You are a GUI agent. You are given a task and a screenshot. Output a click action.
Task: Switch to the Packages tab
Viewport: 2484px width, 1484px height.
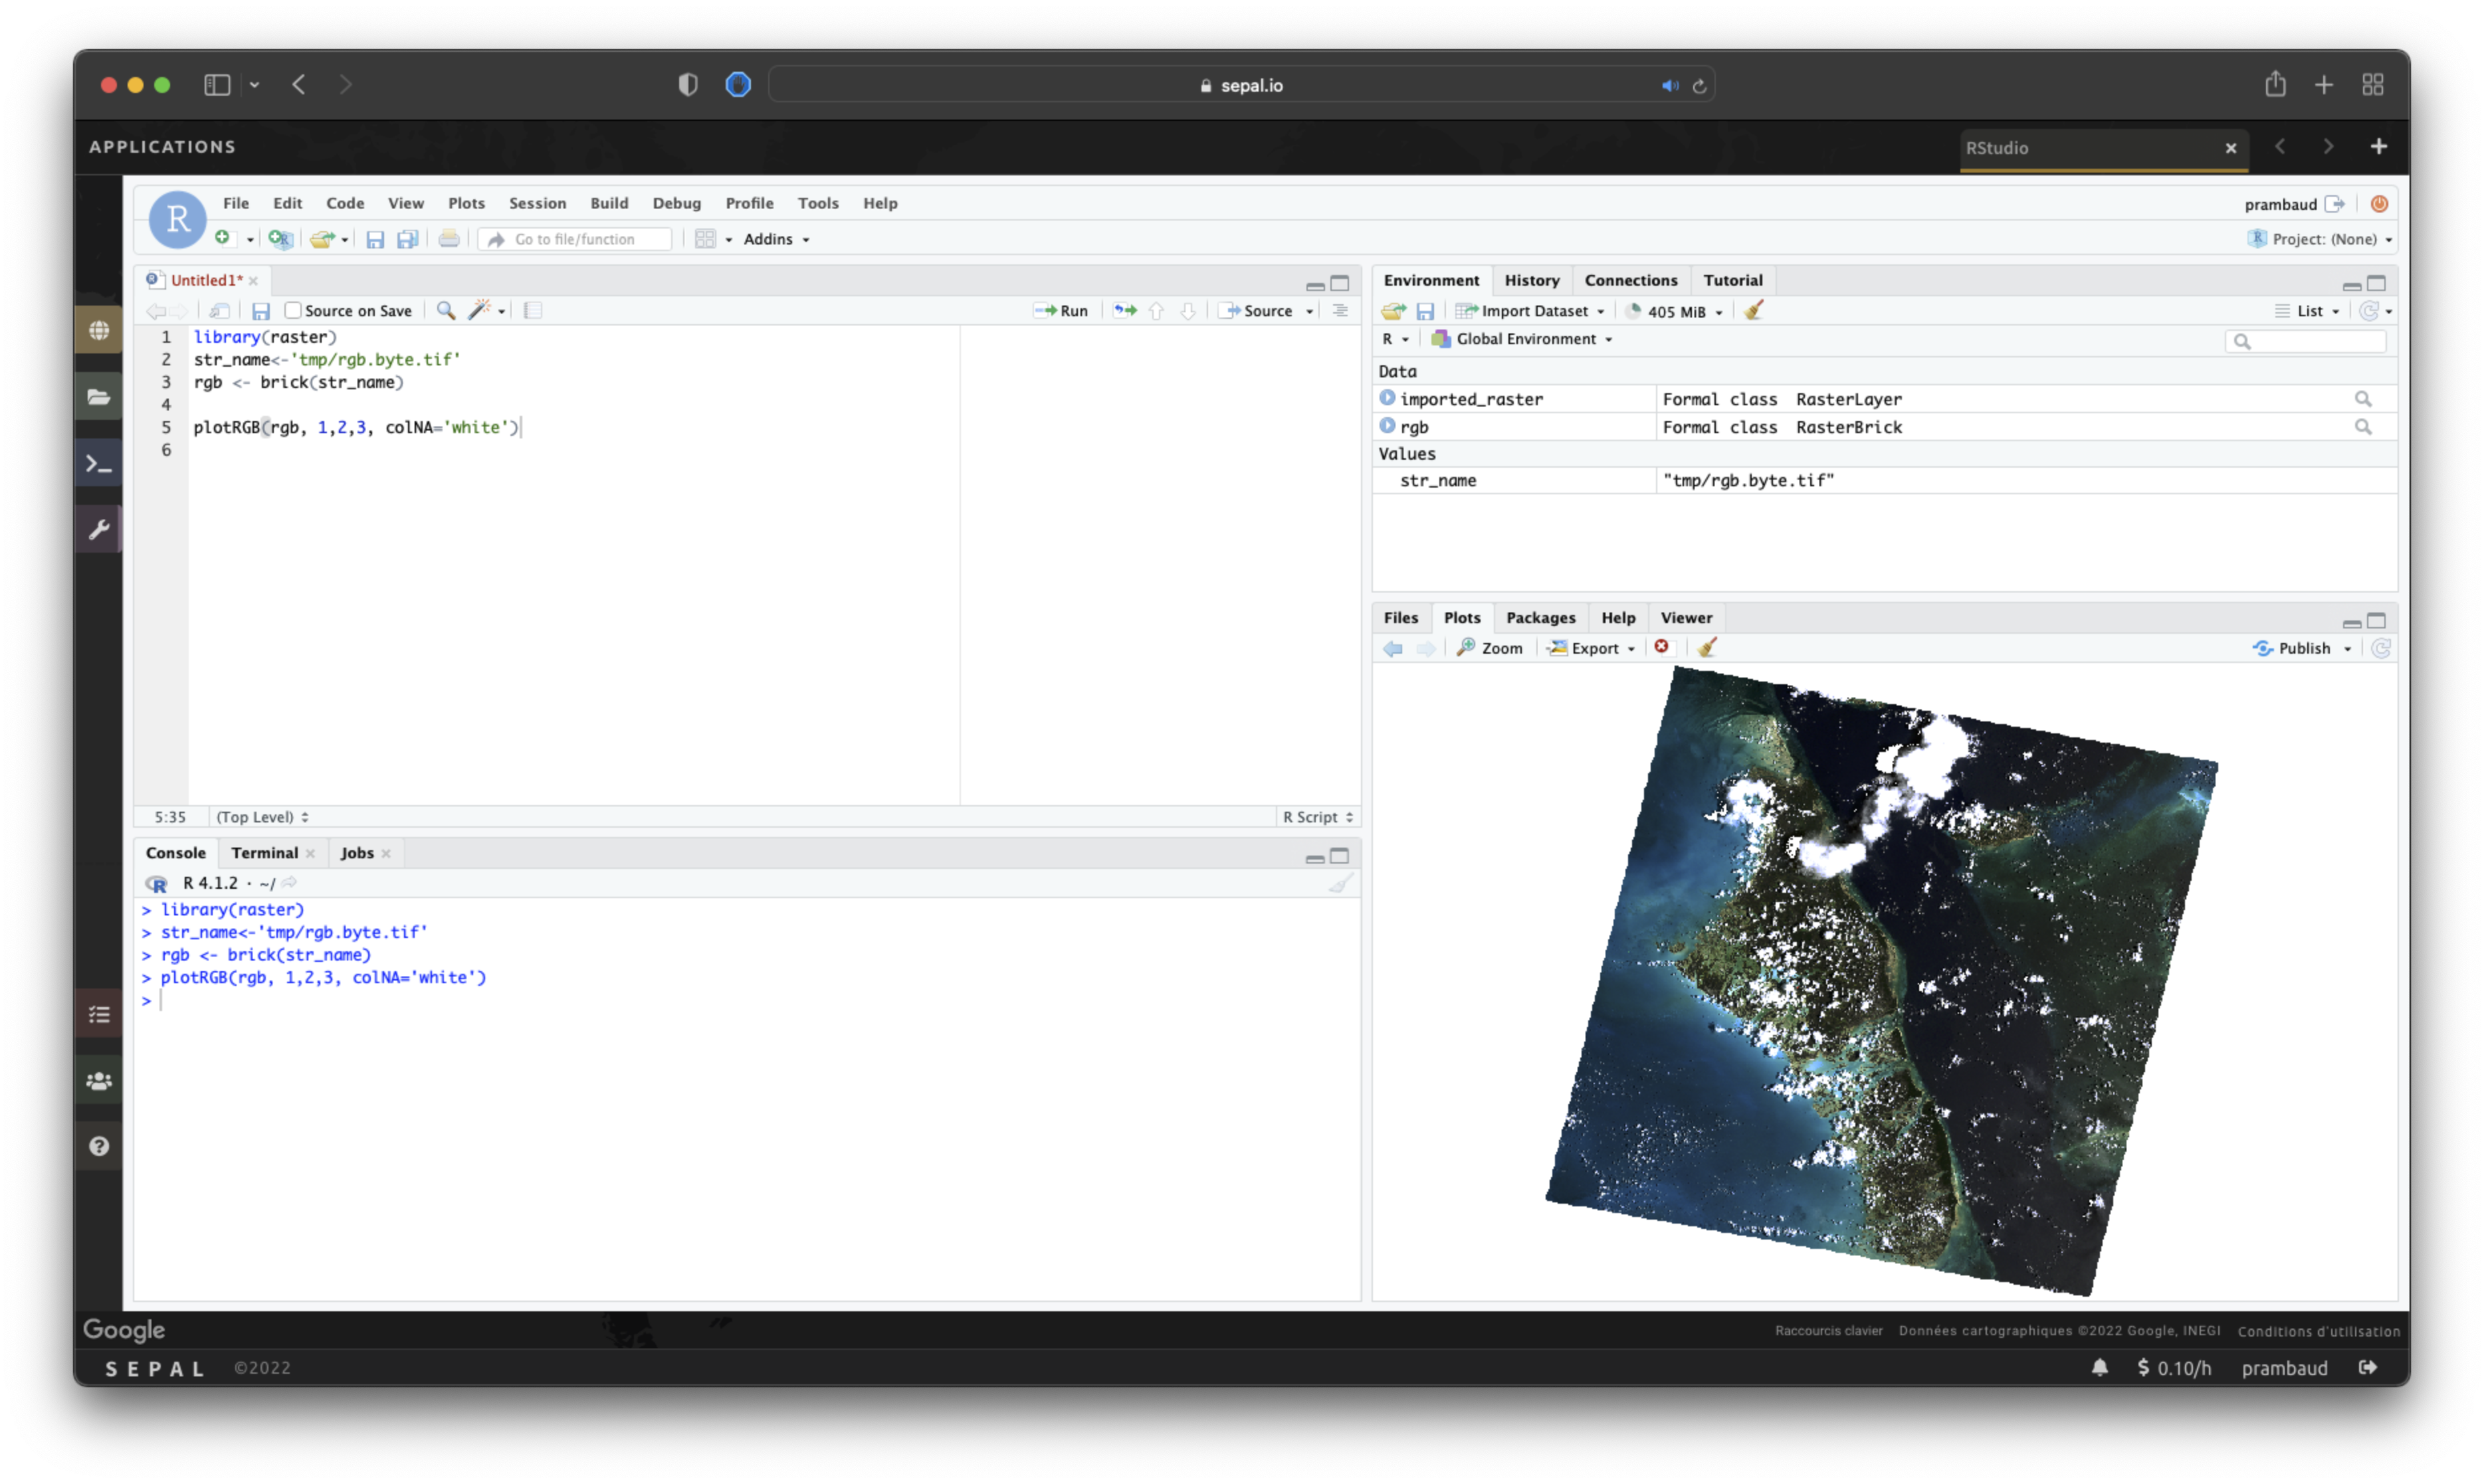1540,617
